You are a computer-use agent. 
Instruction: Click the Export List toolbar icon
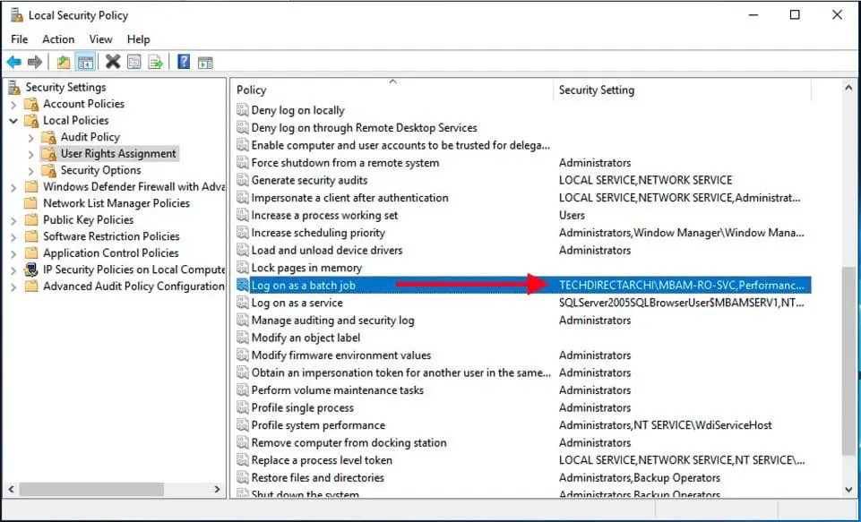pos(156,62)
